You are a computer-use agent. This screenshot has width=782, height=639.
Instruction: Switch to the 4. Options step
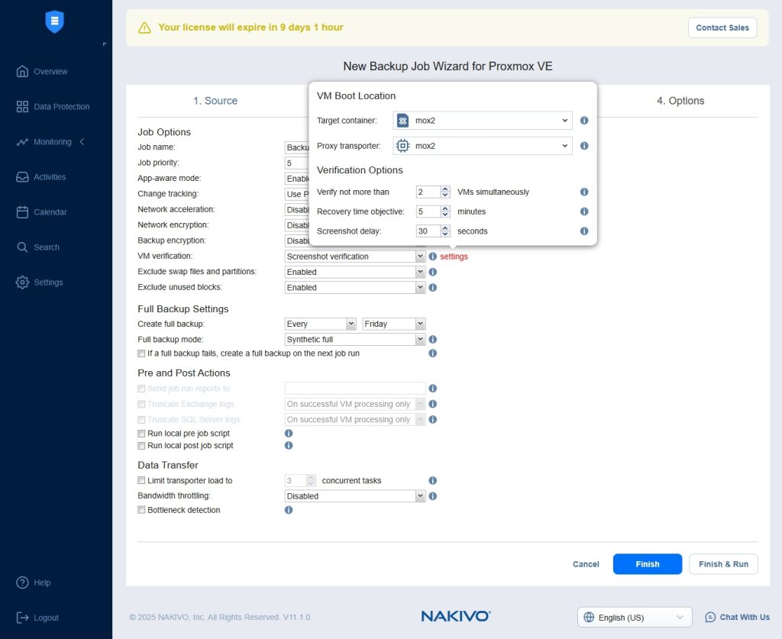680,101
